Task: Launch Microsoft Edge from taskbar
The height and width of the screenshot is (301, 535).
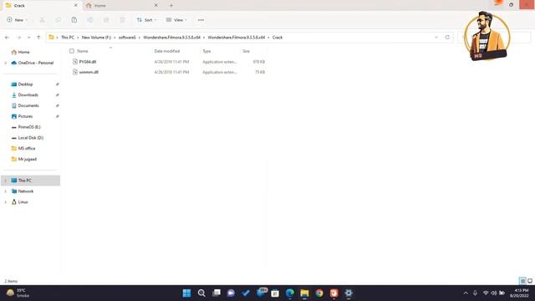Action: 290,293
